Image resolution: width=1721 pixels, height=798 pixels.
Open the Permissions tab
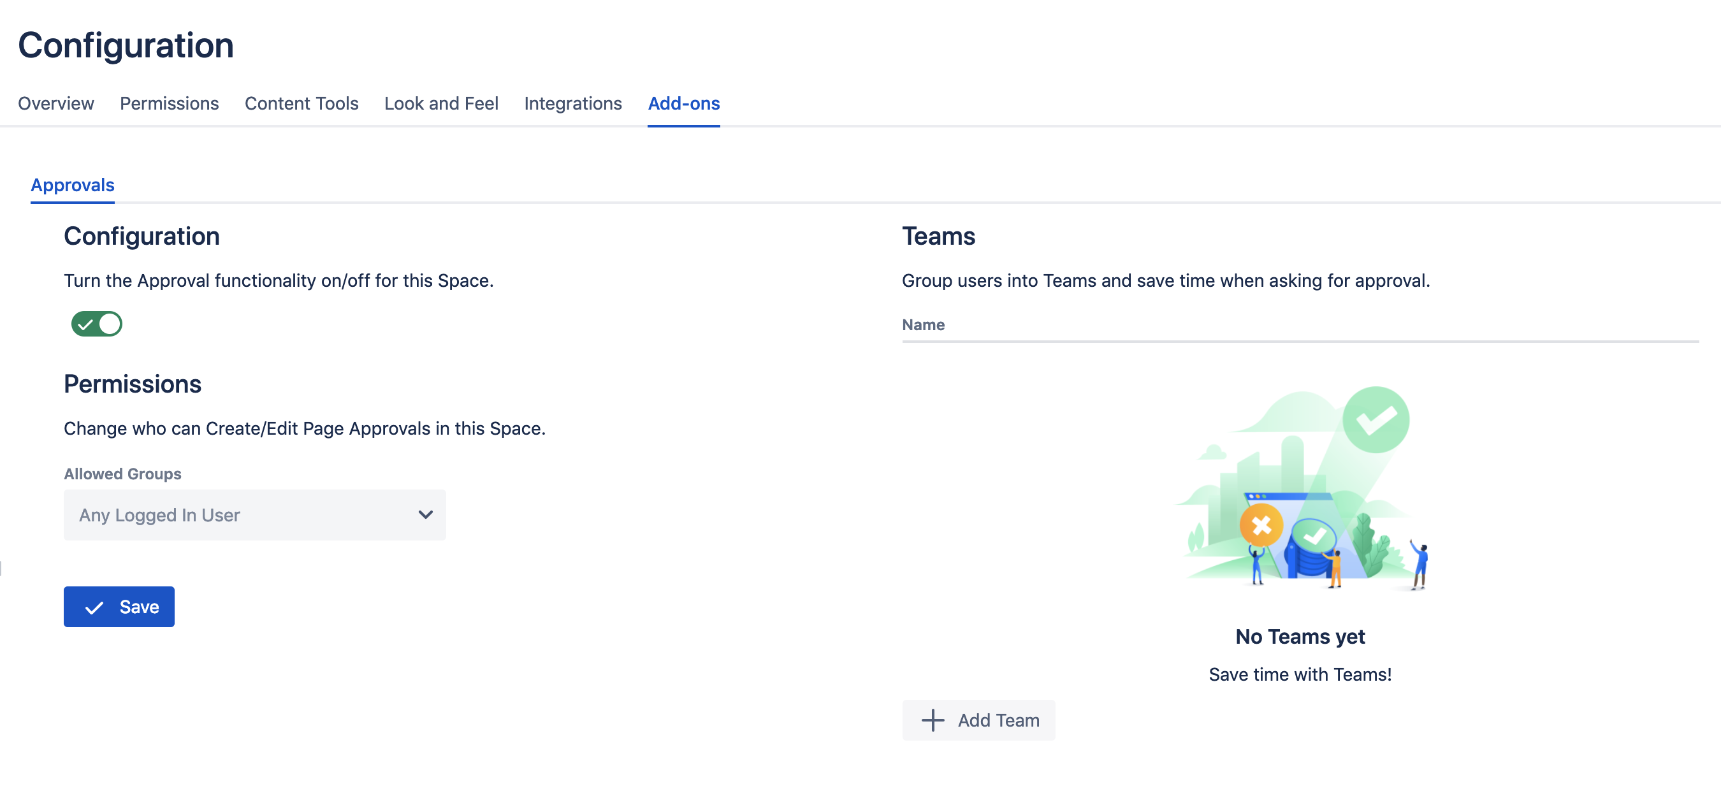(x=169, y=103)
